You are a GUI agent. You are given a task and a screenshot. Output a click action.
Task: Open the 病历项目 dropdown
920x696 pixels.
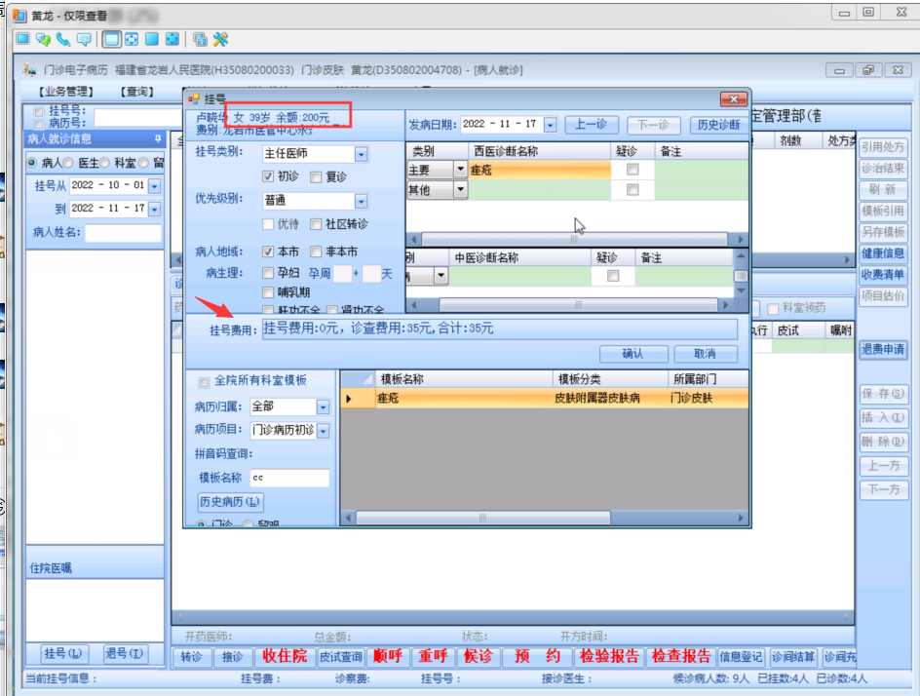coord(323,430)
